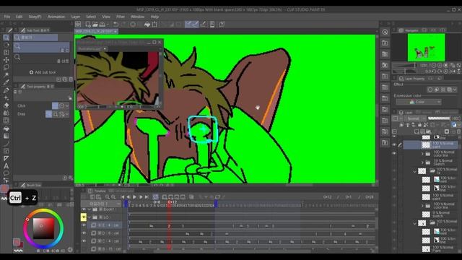Viewport: 462px width, 260px height.
Task: Collapse the LO folder in timeline
Action: pos(90,217)
